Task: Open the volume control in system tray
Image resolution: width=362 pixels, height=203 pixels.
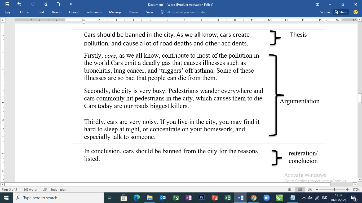Action: (310, 198)
